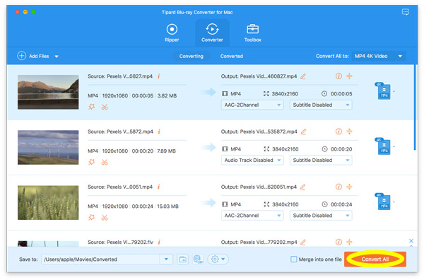Toggle hardware acceleration icon in bottom bar
Screen dimensions: 424x280
pyautogui.click(x=198, y=259)
